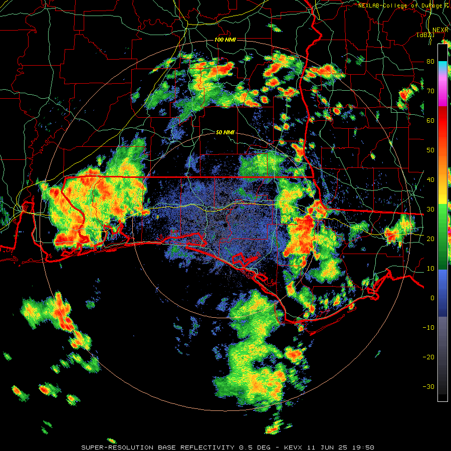Click the "60" value on the dBZ scale
Viewport: 451px width, 451px height.
click(430, 120)
